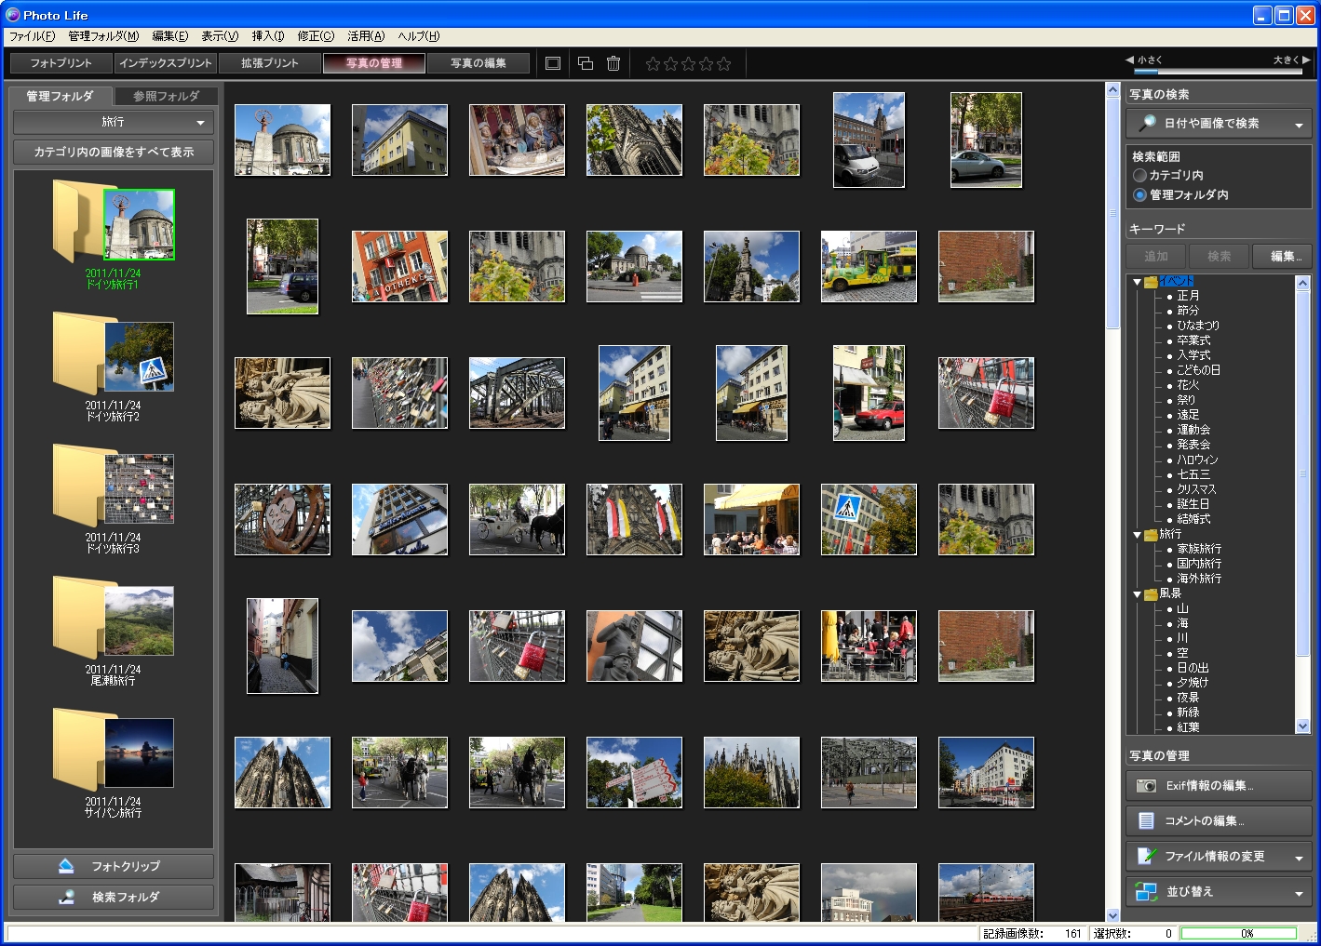The width and height of the screenshot is (1321, 946).
Task: Open the ヘルプ(H) menu
Action: click(419, 36)
